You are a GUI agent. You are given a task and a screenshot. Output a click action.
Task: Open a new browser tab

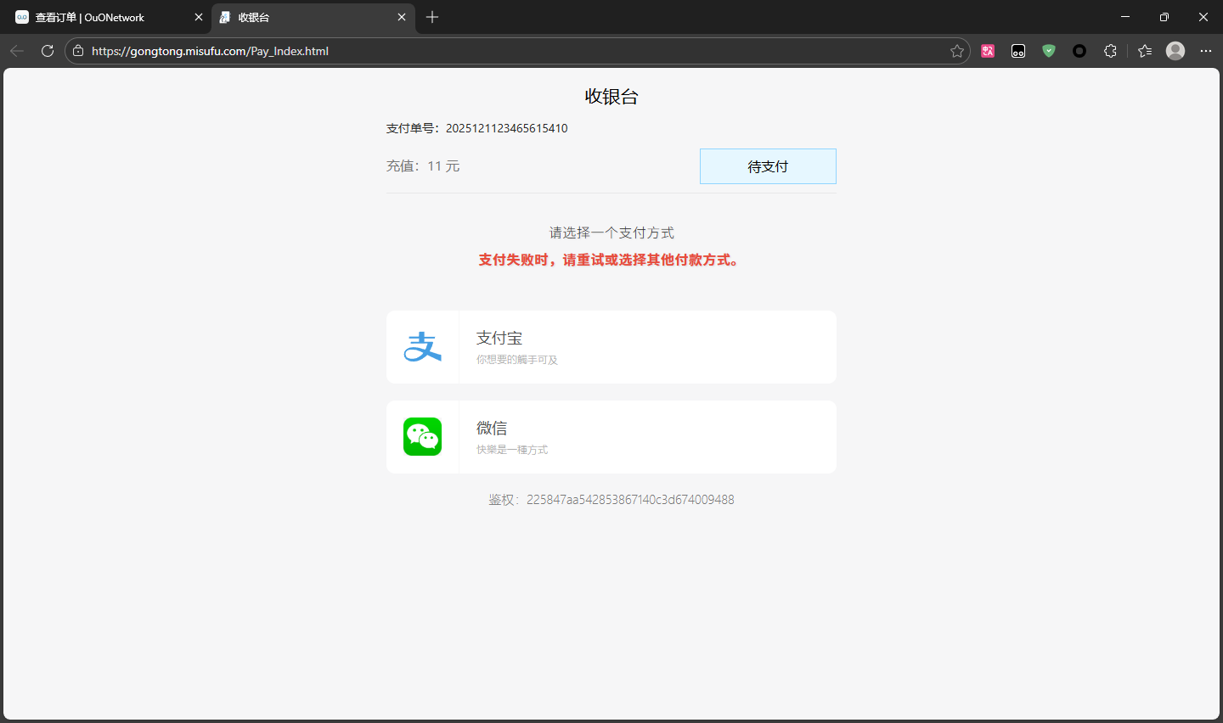[x=432, y=17]
